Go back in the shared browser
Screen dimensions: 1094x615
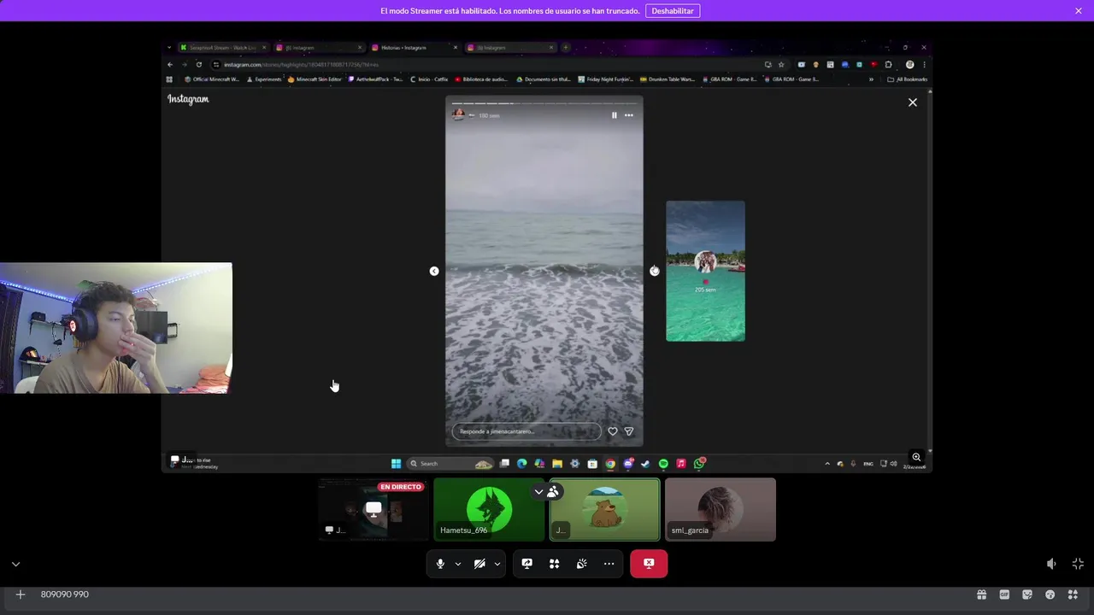coord(170,64)
